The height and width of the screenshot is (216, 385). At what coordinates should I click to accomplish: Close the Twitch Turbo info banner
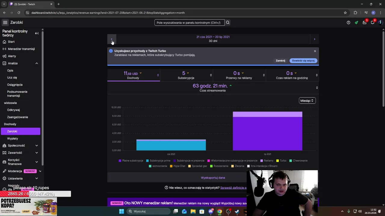315,51
